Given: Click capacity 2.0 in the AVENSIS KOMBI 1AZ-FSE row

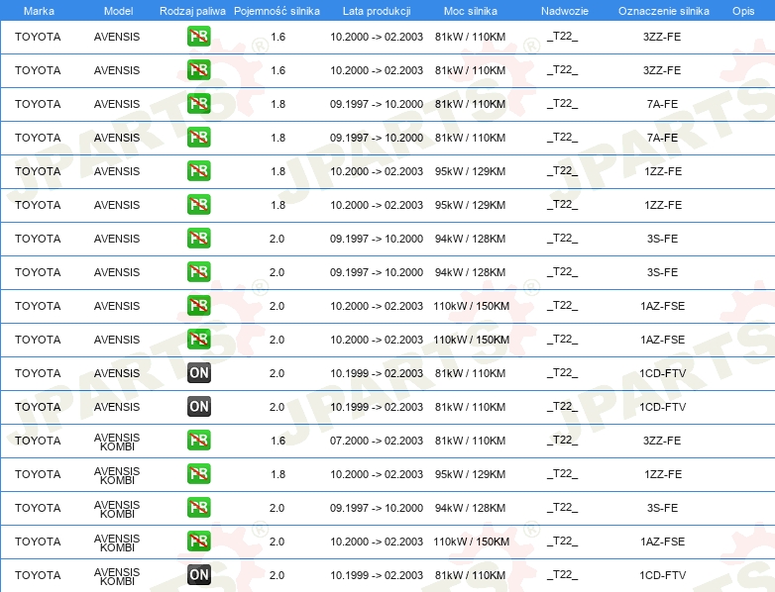Looking at the screenshot, I should coord(277,542).
